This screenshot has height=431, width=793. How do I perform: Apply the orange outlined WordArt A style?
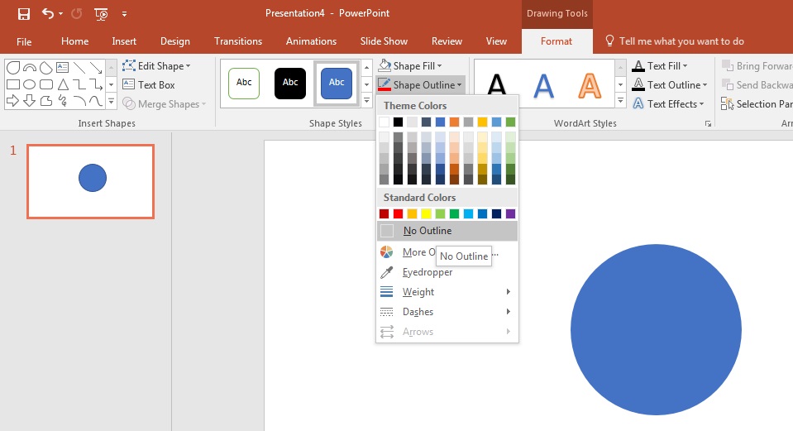[x=590, y=85]
